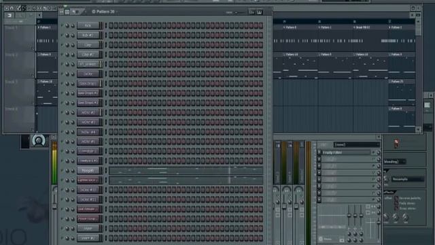This screenshot has width=435, height=245.
Task: Open the Pattern 20 selector in step sequencer
Action: coord(105,12)
